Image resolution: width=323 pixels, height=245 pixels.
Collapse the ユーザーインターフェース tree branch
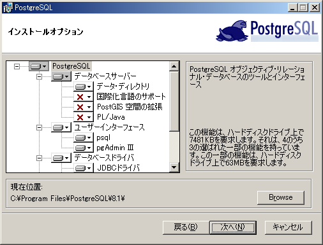click(x=39, y=127)
